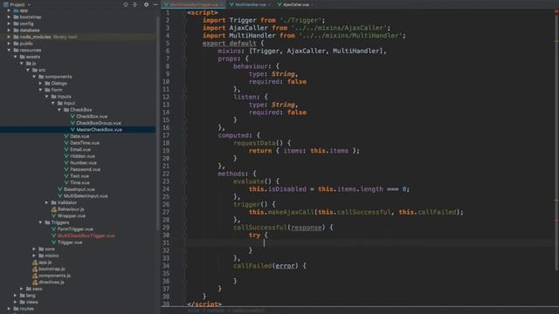
Task: Click 'requestData()' on line 18
Action: 259,143
